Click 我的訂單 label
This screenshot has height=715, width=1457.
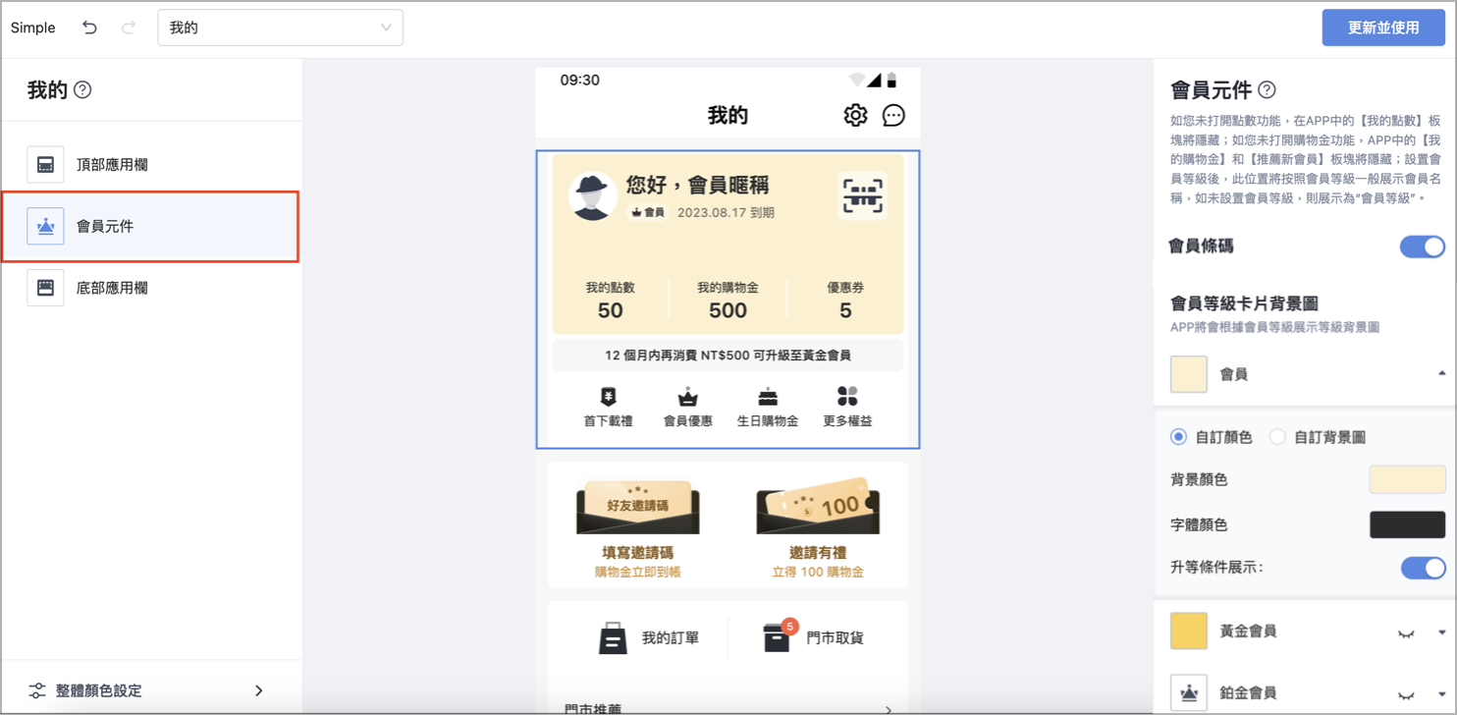click(x=671, y=638)
